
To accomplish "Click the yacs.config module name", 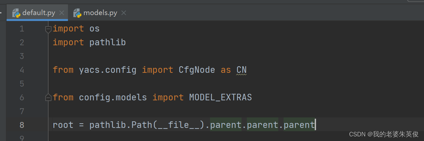I will [x=107, y=70].
